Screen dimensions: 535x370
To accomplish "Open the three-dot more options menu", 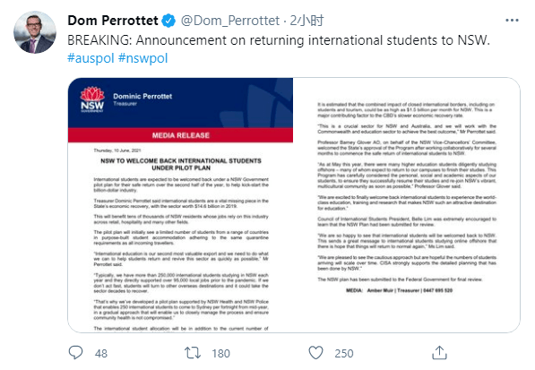I will pos(512,21).
